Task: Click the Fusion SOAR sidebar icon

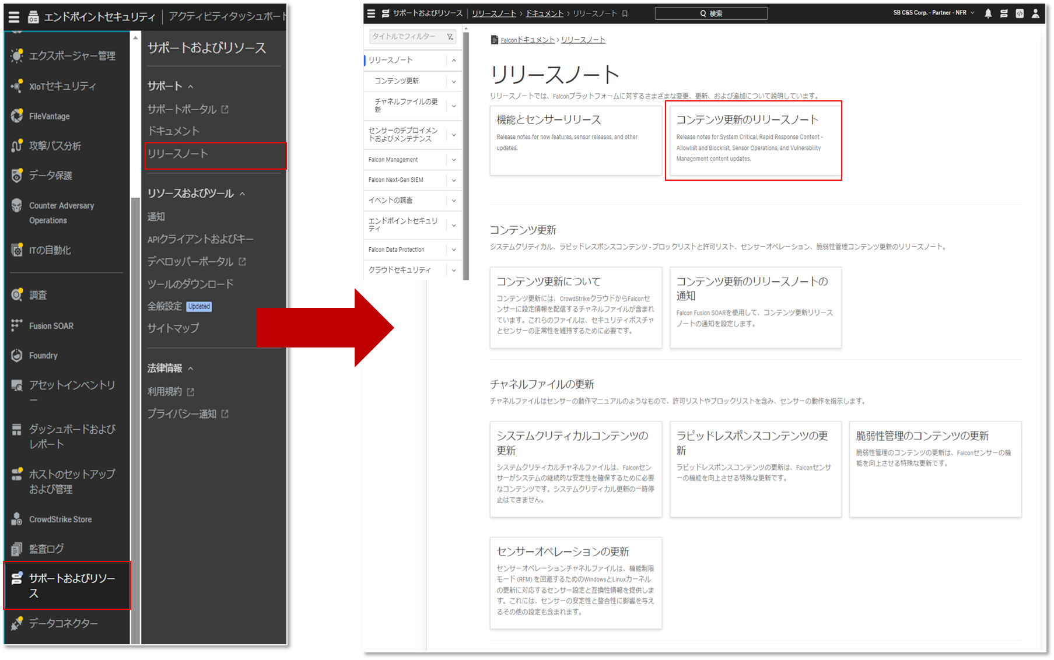Action: click(17, 325)
